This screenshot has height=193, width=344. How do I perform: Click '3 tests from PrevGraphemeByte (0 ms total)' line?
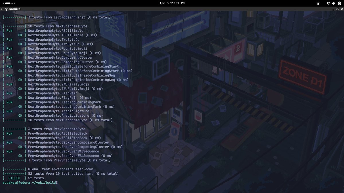56,160
